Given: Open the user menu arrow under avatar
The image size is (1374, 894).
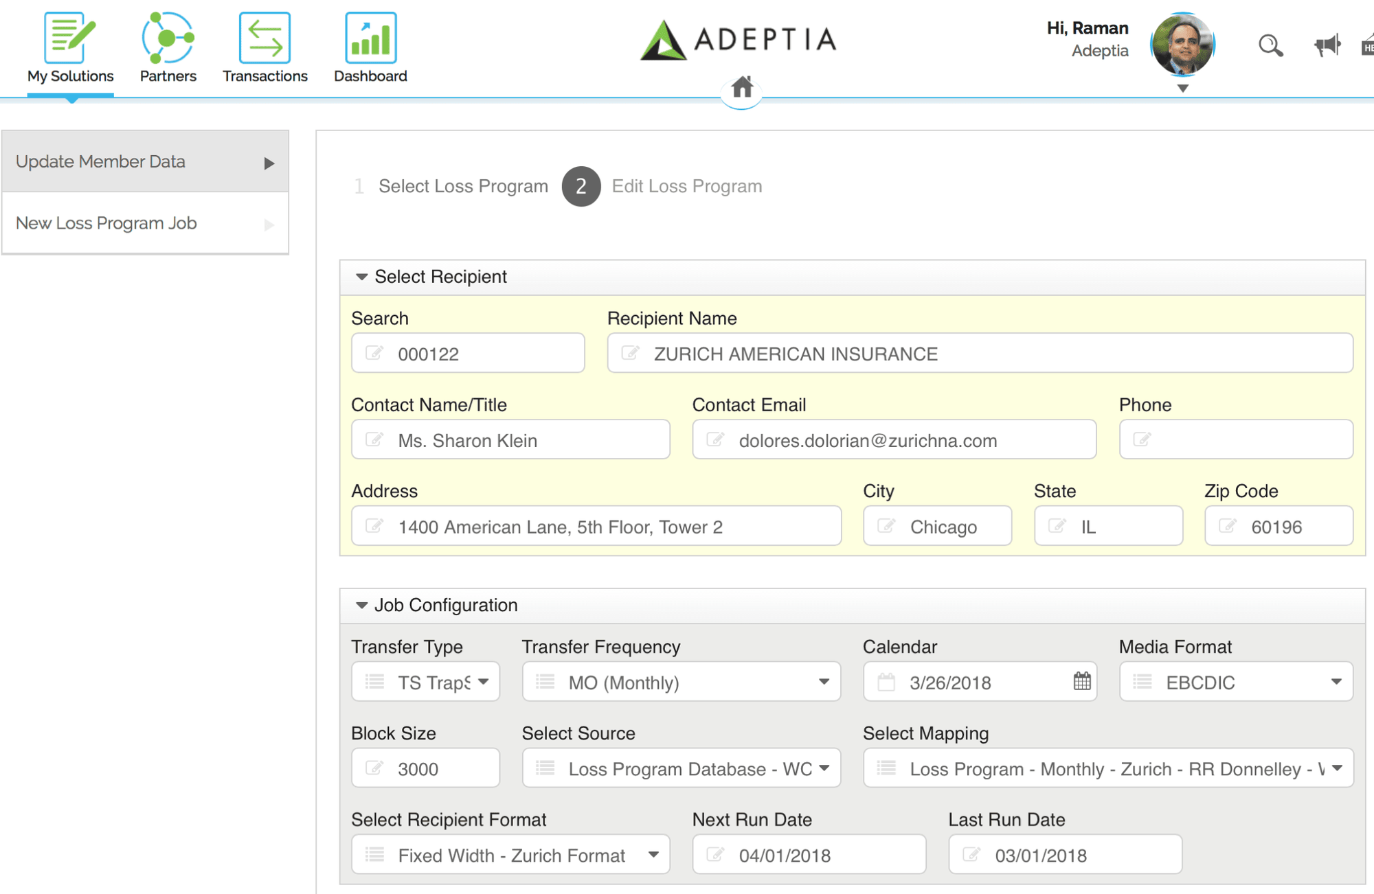Looking at the screenshot, I should 1182,89.
